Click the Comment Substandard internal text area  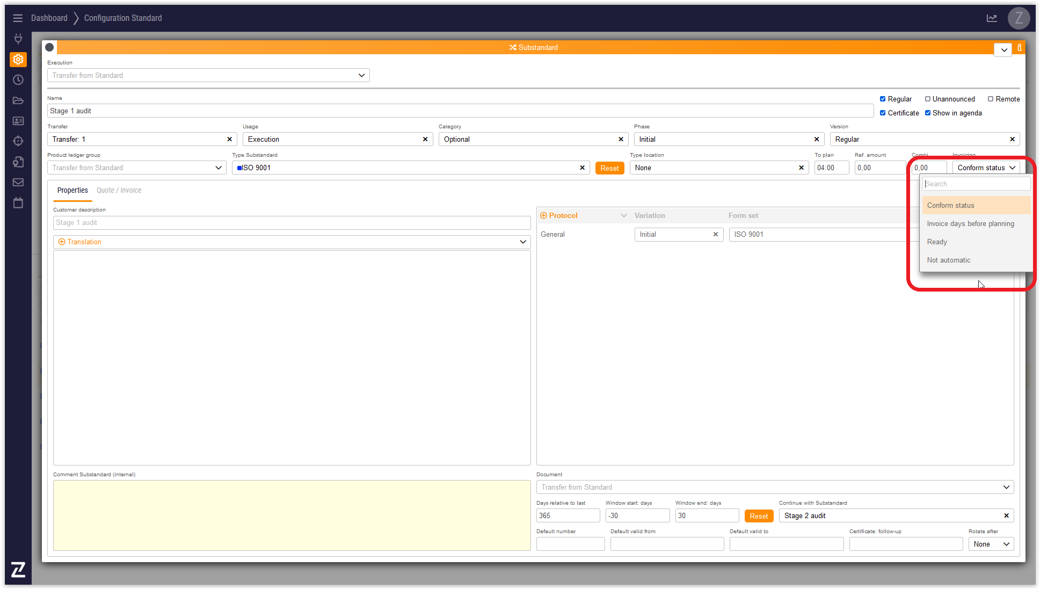292,515
